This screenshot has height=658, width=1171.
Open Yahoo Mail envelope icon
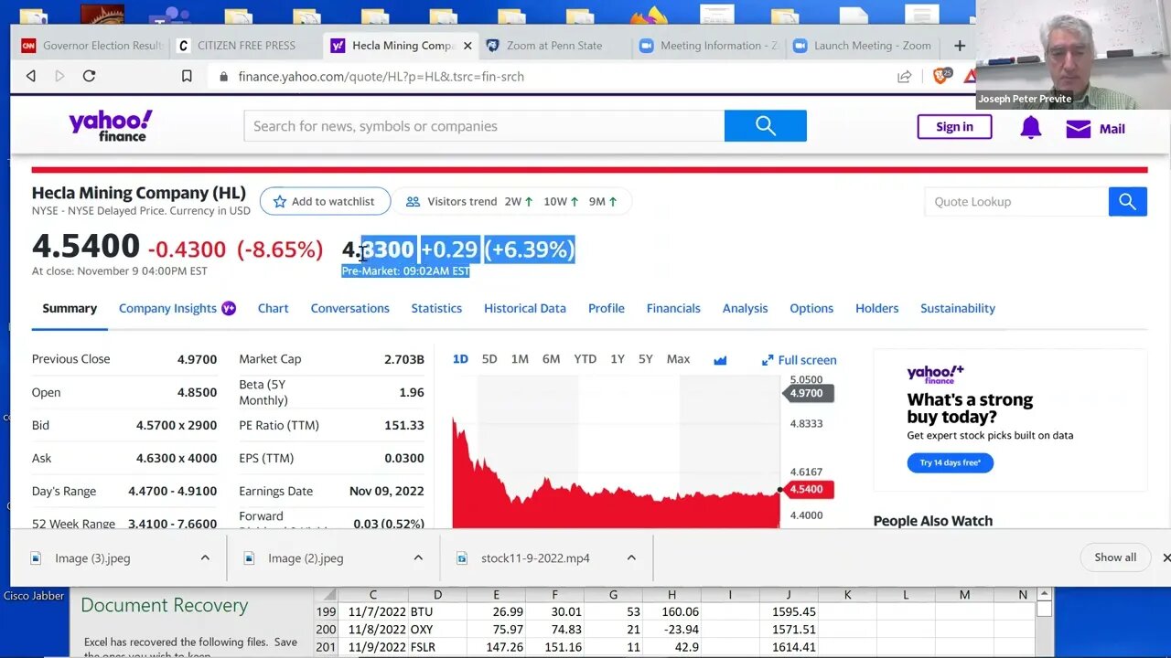pyautogui.click(x=1079, y=129)
